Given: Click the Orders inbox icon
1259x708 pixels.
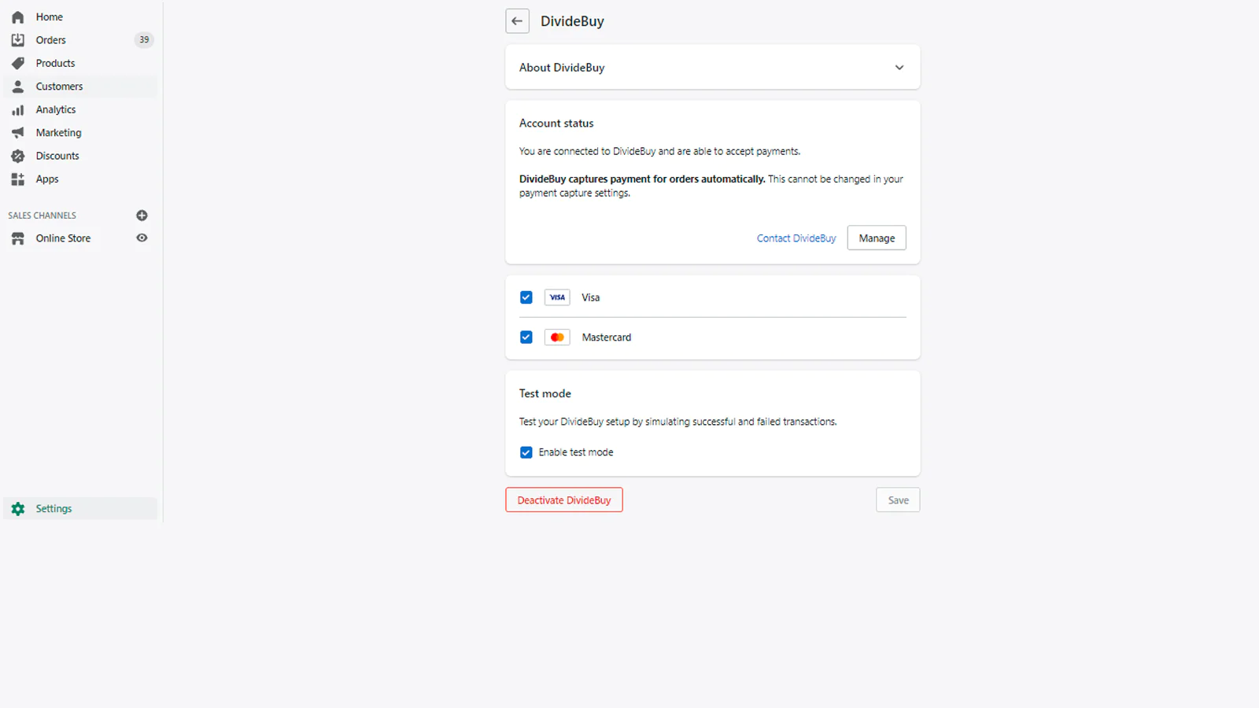Looking at the screenshot, I should click(17, 40).
